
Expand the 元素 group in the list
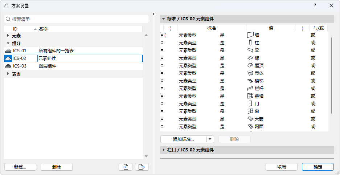[x=8, y=36]
